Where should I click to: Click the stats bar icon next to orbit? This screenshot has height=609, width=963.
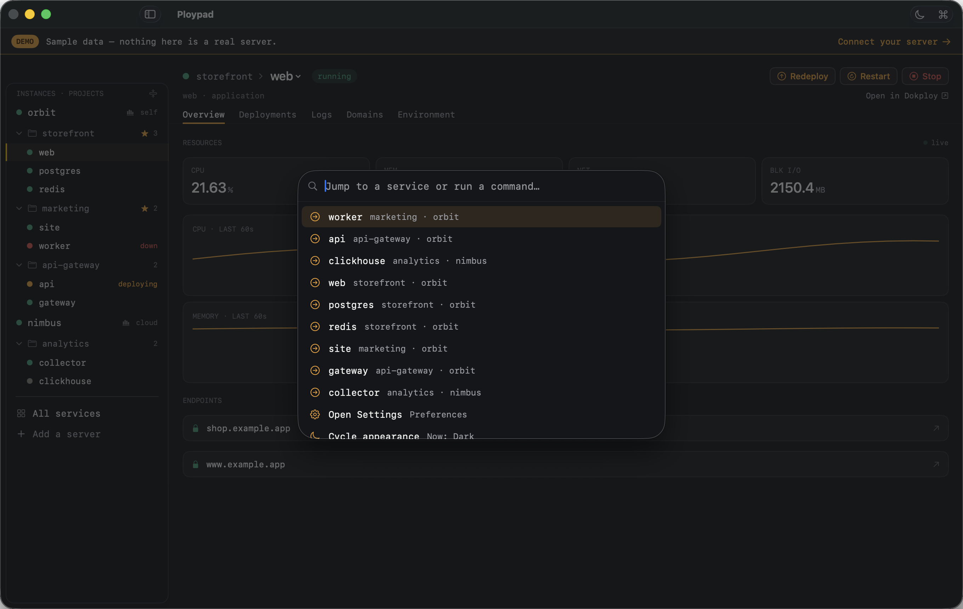130,113
